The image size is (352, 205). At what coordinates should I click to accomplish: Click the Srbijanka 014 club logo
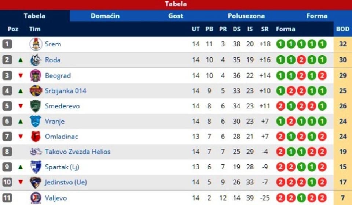[36, 91]
